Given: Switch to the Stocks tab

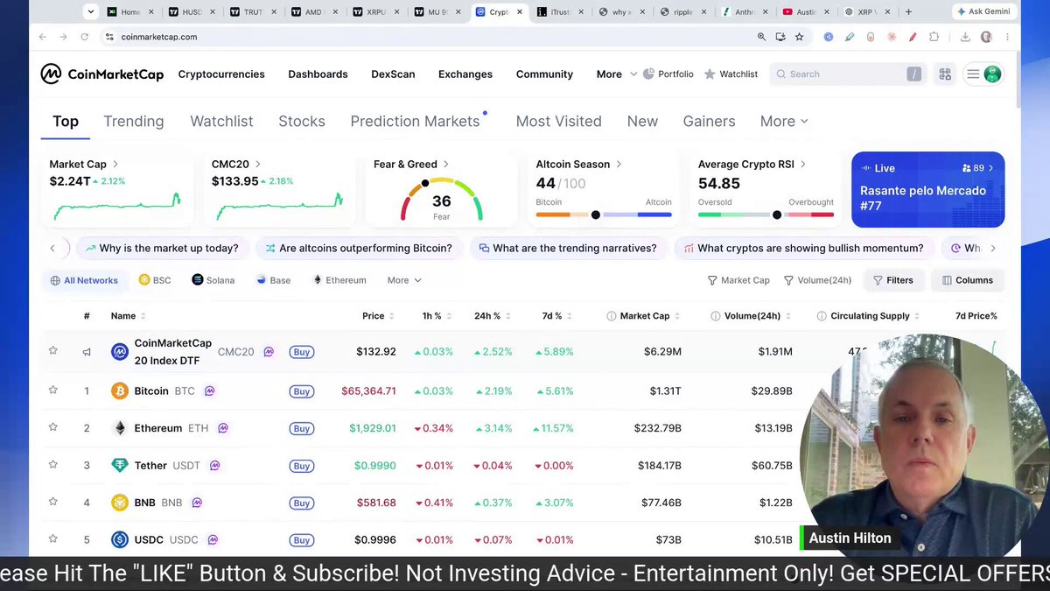Looking at the screenshot, I should pos(302,122).
